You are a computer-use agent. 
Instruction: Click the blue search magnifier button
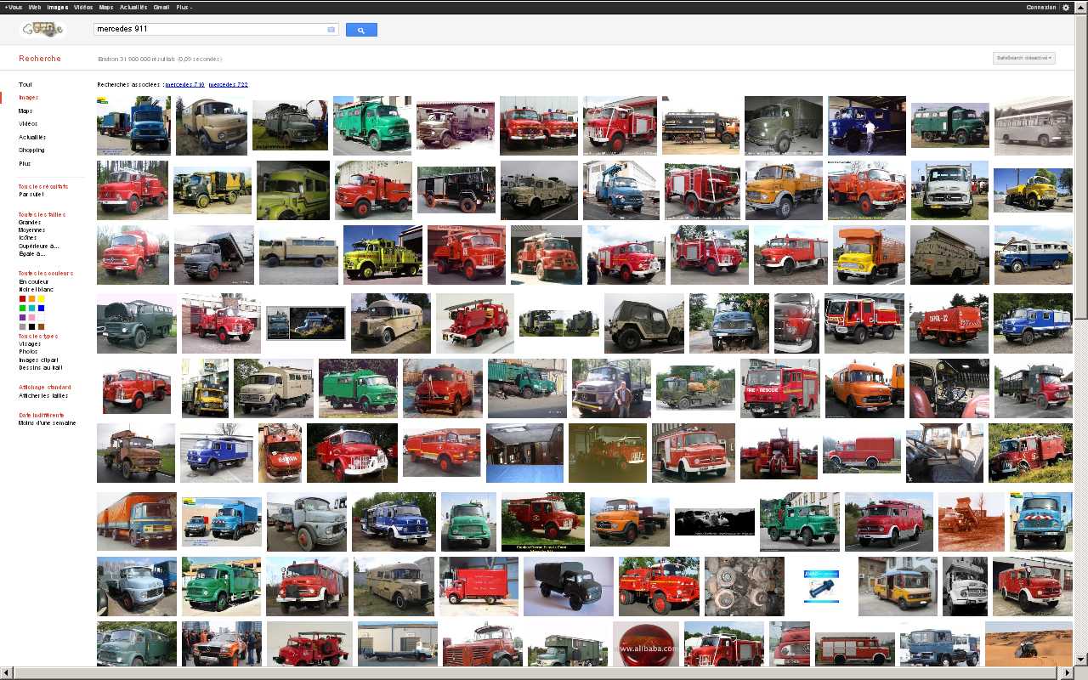[361, 30]
